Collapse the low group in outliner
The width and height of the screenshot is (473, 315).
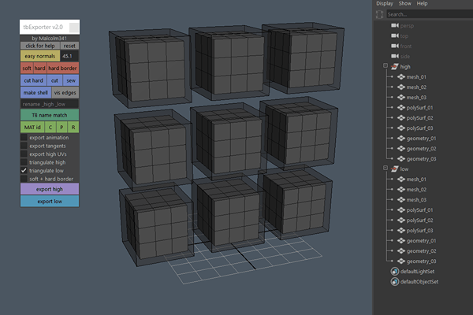(385, 169)
